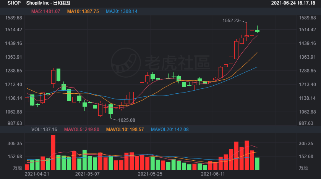Click left axis price 1514.42

pos(13,30)
